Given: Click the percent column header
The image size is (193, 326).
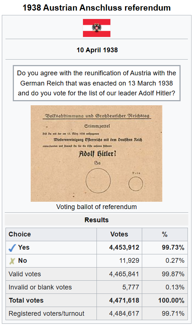Looking at the screenshot, I should 165,234.
